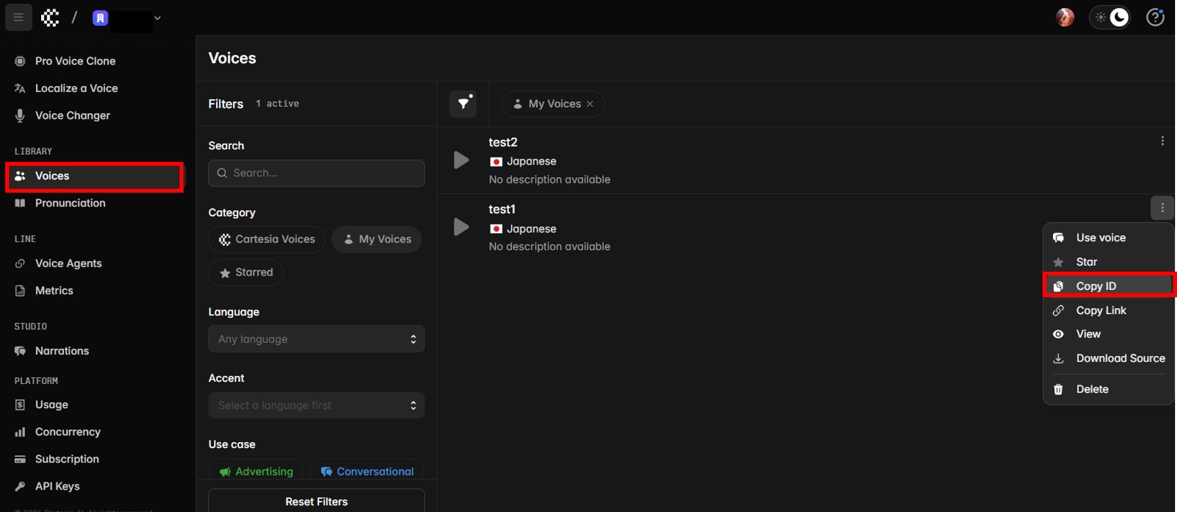
Task: Toggle the Advertising use case filter
Action: pos(256,472)
